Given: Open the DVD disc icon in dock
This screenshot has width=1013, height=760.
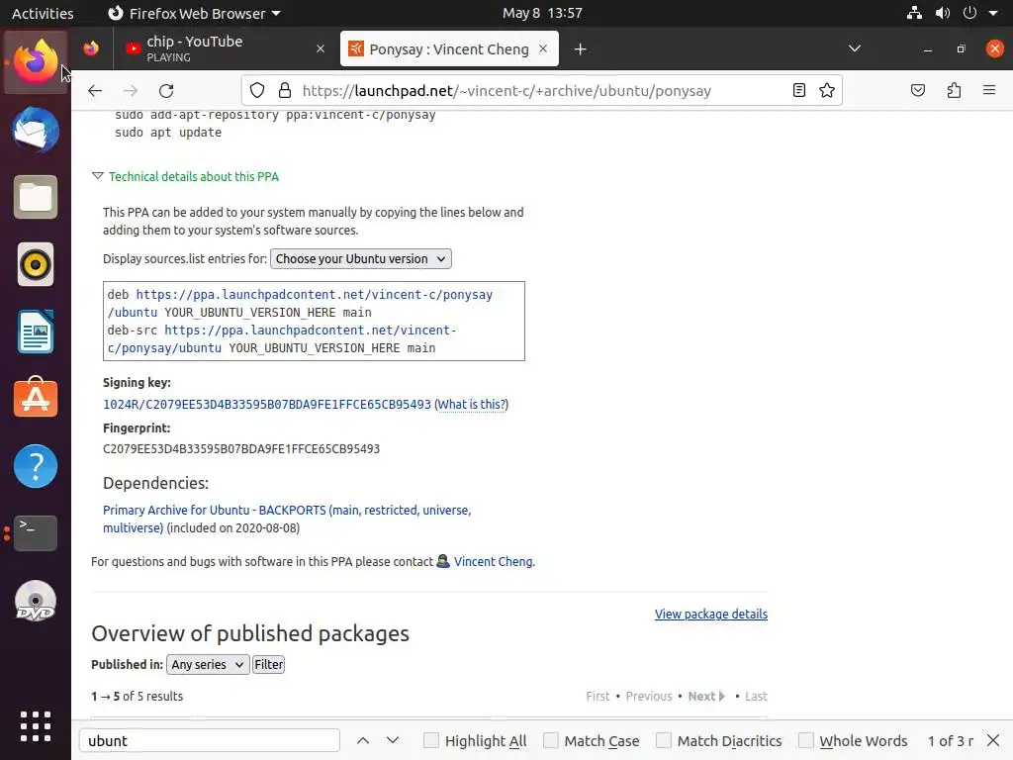Looking at the screenshot, I should point(36,601).
